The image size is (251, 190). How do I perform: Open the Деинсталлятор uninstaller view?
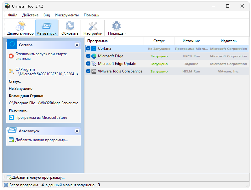click(x=20, y=28)
